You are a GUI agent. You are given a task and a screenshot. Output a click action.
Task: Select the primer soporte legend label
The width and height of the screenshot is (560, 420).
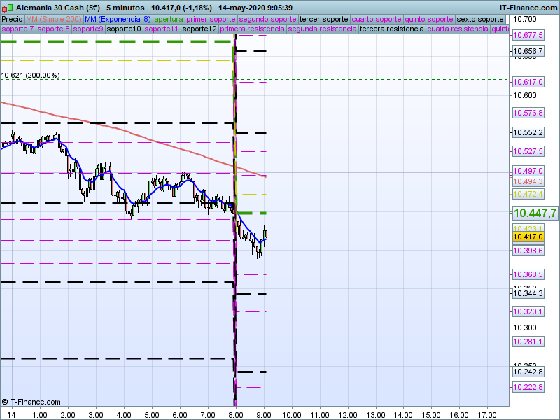coord(211,19)
